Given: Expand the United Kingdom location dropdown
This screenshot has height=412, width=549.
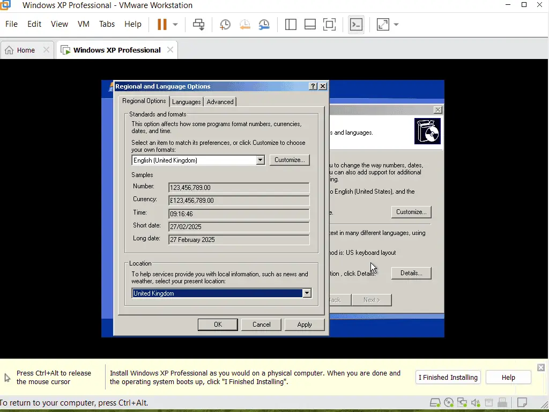Looking at the screenshot, I should point(307,293).
